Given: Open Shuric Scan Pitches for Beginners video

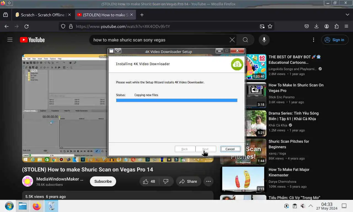Looking at the screenshot, I should [x=289, y=144].
